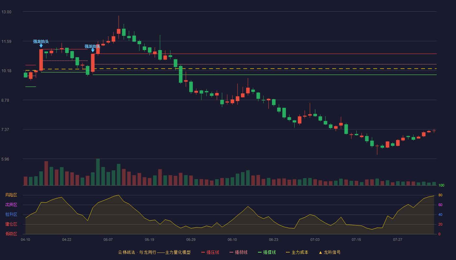Click the earlier 强龙抬头 arrow marker
This screenshot has height=260, width=456.
[x=41, y=46]
